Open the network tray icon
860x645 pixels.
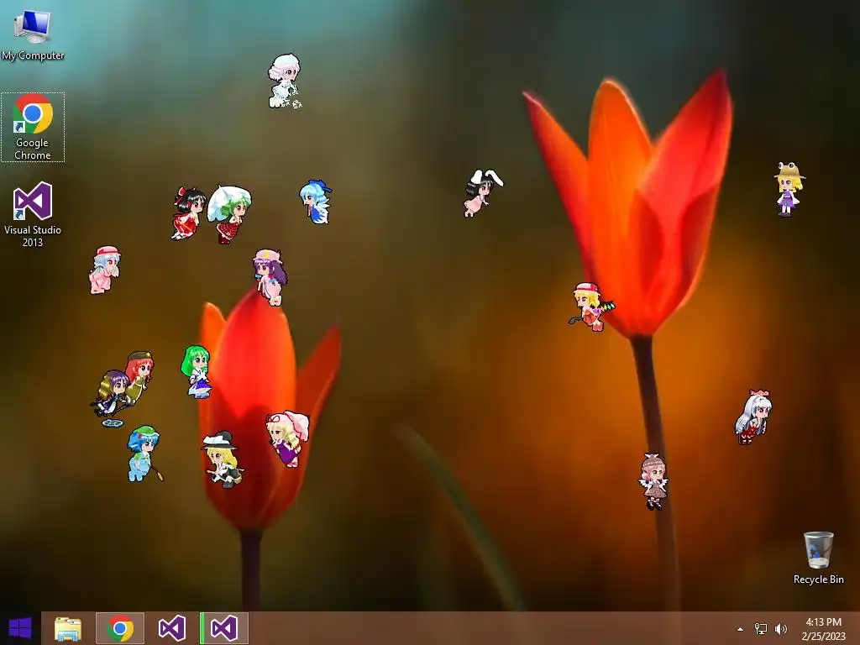coord(761,629)
